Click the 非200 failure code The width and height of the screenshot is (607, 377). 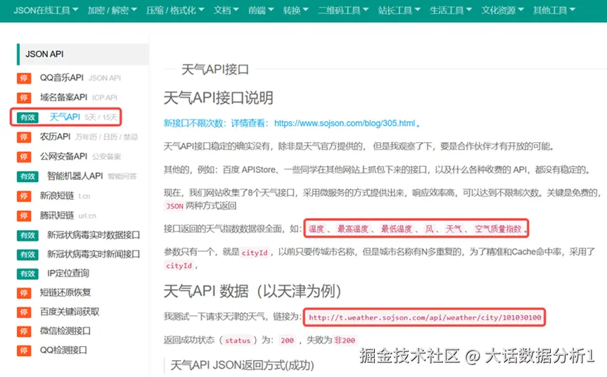[345, 340]
